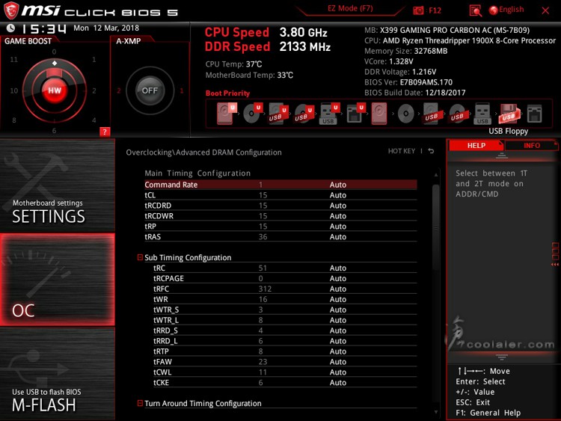
Task: Select the tWTR_L timing row
Action: point(285,320)
